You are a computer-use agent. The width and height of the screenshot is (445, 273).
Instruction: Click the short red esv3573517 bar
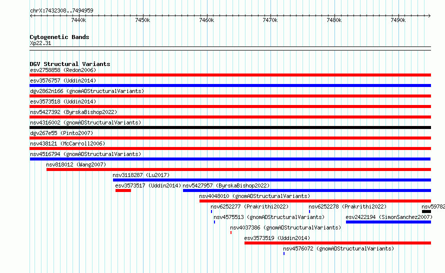coord(123,190)
